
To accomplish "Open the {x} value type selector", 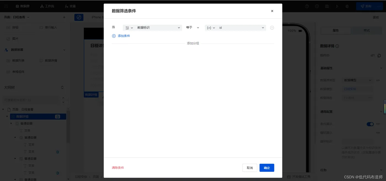I will pyautogui.click(x=211, y=28).
